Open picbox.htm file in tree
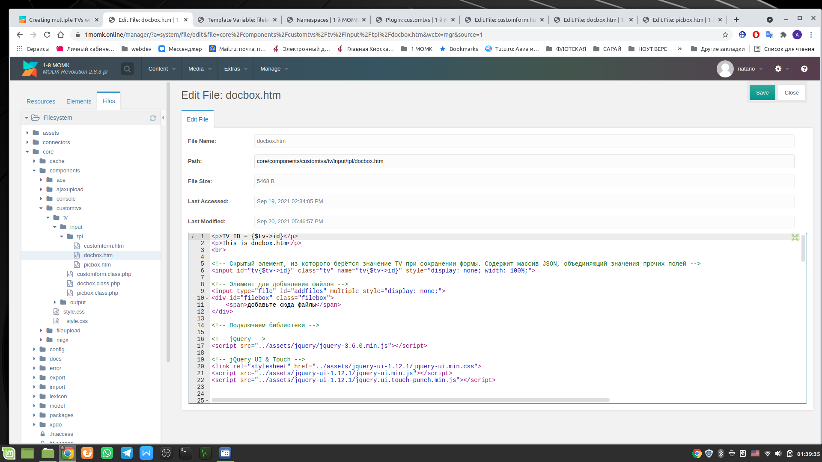This screenshot has height=462, width=822. point(97,265)
